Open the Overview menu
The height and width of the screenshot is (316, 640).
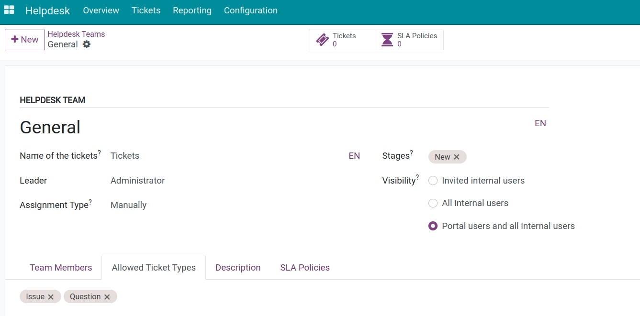point(101,10)
